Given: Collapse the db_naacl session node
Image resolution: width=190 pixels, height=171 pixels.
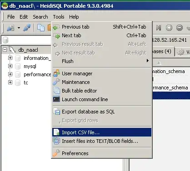Looking at the screenshot, I should (5, 49).
